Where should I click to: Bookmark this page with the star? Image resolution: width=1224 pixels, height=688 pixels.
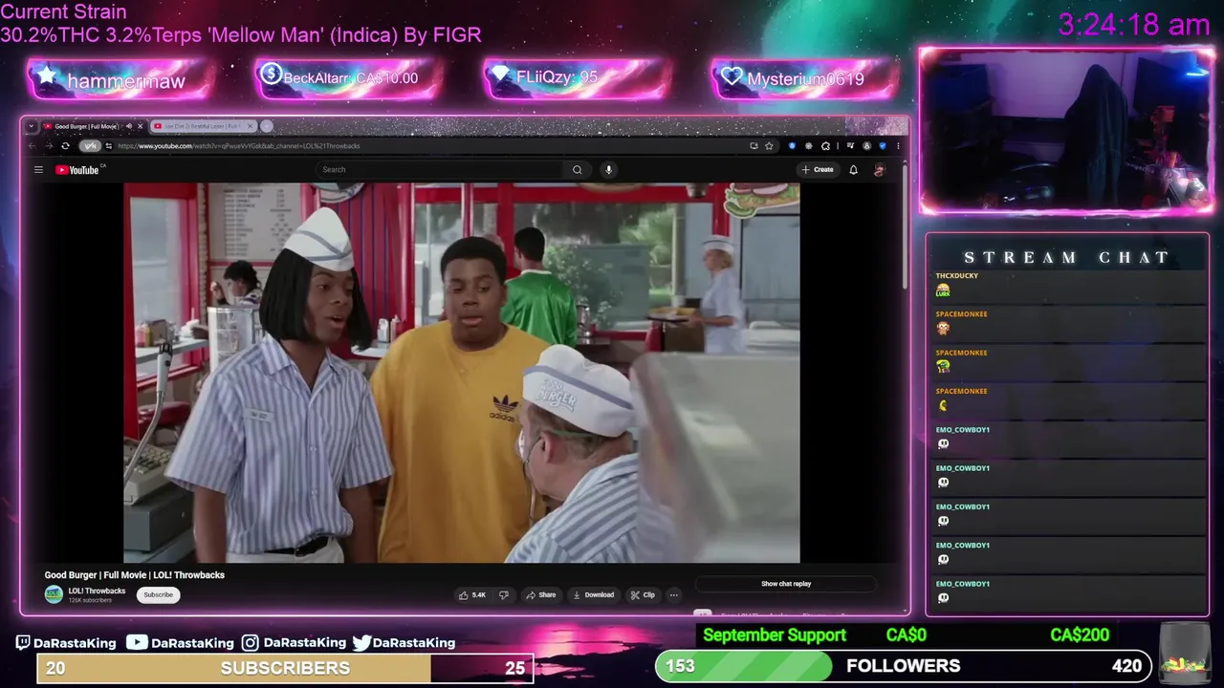[769, 146]
